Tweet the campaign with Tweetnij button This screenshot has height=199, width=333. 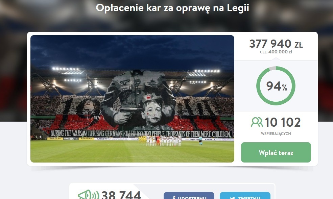pos(245,196)
